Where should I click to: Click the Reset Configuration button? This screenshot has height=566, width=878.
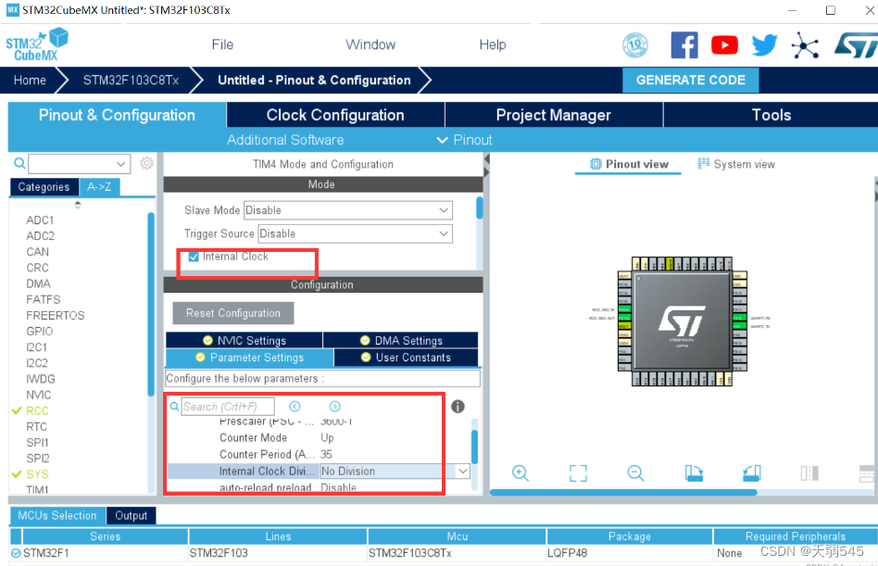click(233, 313)
